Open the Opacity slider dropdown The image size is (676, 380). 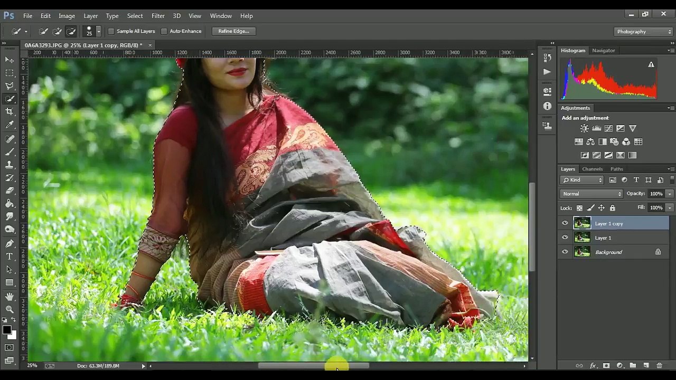669,194
